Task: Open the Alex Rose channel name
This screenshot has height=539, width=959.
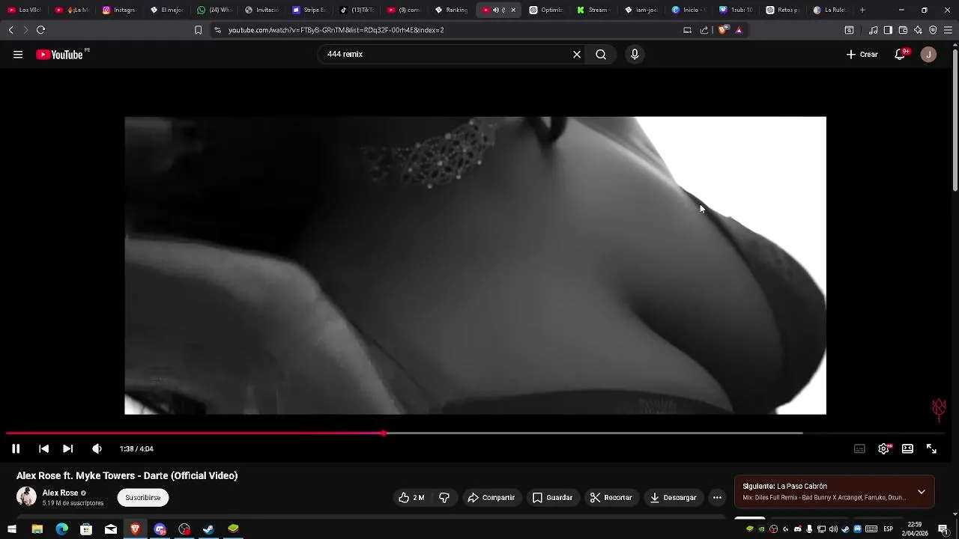Action: point(60,493)
